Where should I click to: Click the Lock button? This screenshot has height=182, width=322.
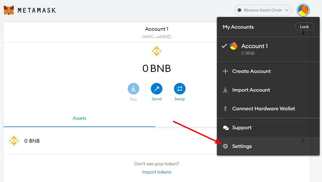click(304, 27)
